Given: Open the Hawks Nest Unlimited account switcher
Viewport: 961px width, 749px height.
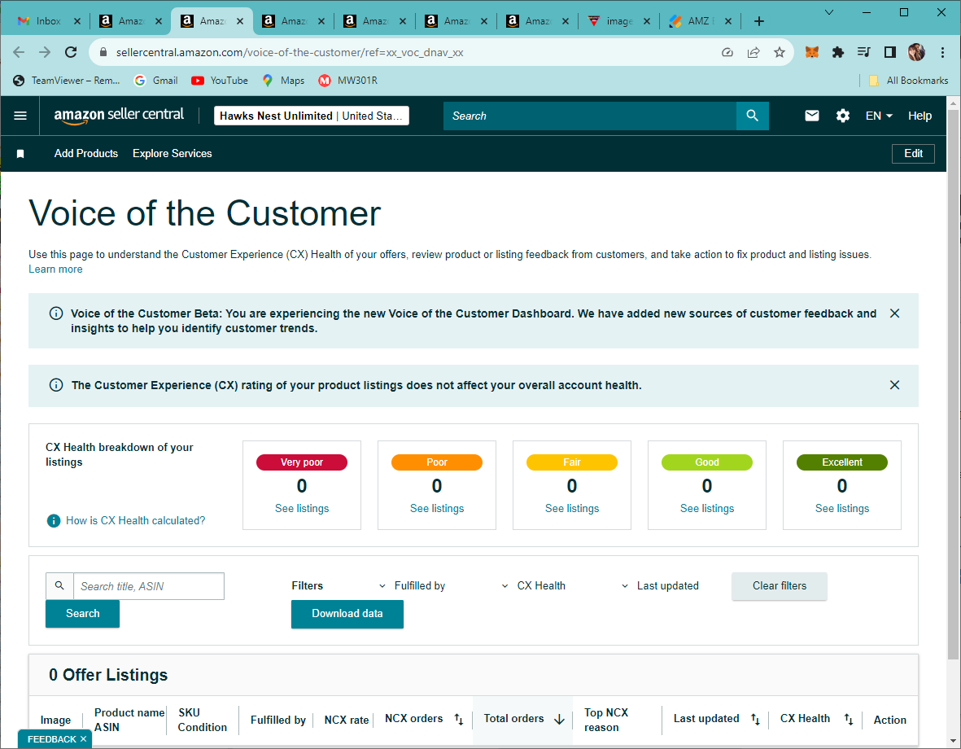Looking at the screenshot, I should pos(312,116).
